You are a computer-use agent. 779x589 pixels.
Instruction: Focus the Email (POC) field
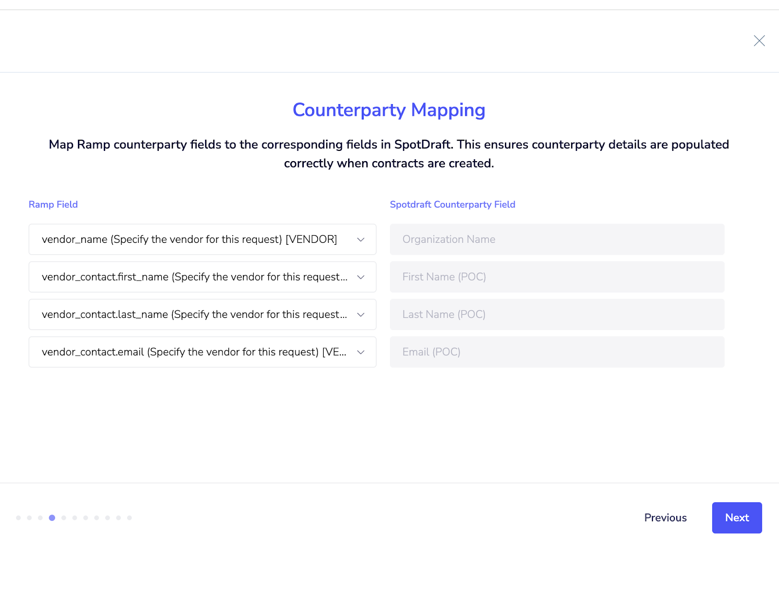point(556,352)
